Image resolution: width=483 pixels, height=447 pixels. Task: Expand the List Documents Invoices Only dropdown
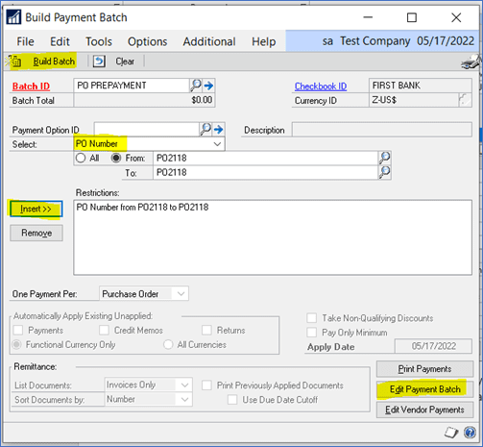(x=184, y=385)
